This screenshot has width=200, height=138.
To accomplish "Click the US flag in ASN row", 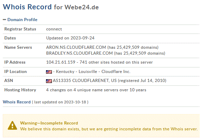I will click(49, 81).
